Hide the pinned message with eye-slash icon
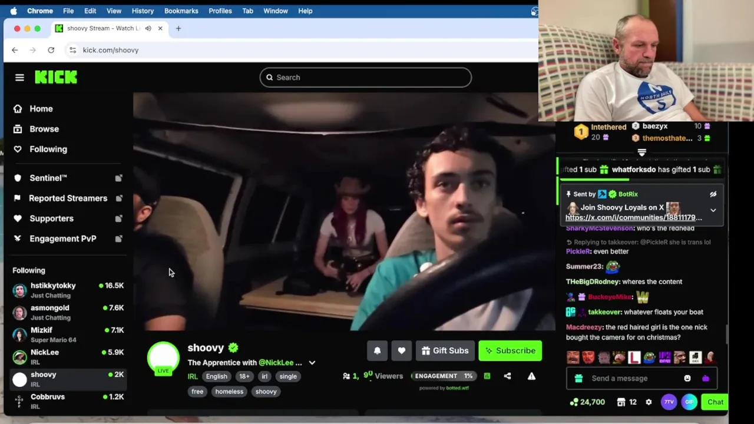This screenshot has height=424, width=754. 713,194
